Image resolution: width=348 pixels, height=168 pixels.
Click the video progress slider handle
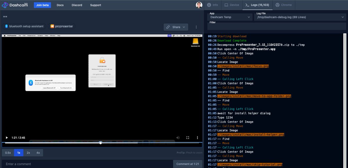coord(101,143)
